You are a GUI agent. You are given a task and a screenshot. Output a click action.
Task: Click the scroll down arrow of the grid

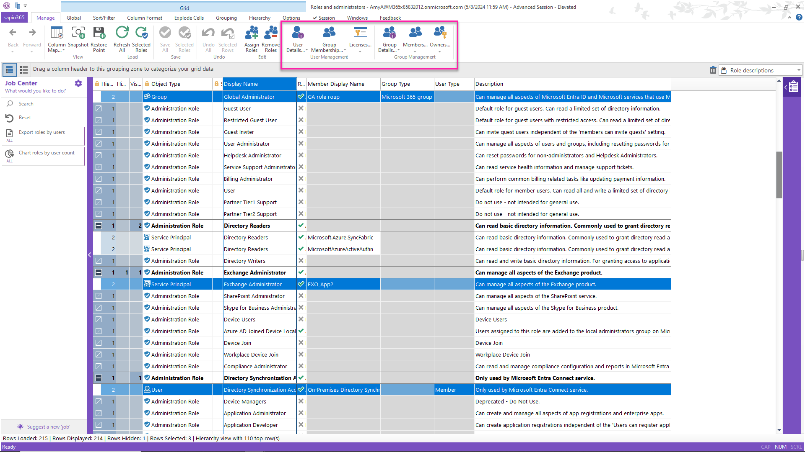(x=779, y=430)
